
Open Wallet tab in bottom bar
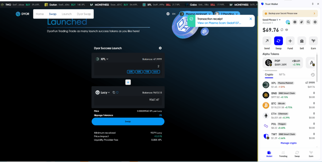(269, 154)
